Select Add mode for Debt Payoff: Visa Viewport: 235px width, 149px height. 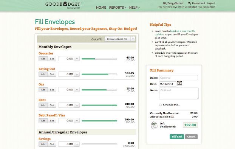point(43,121)
